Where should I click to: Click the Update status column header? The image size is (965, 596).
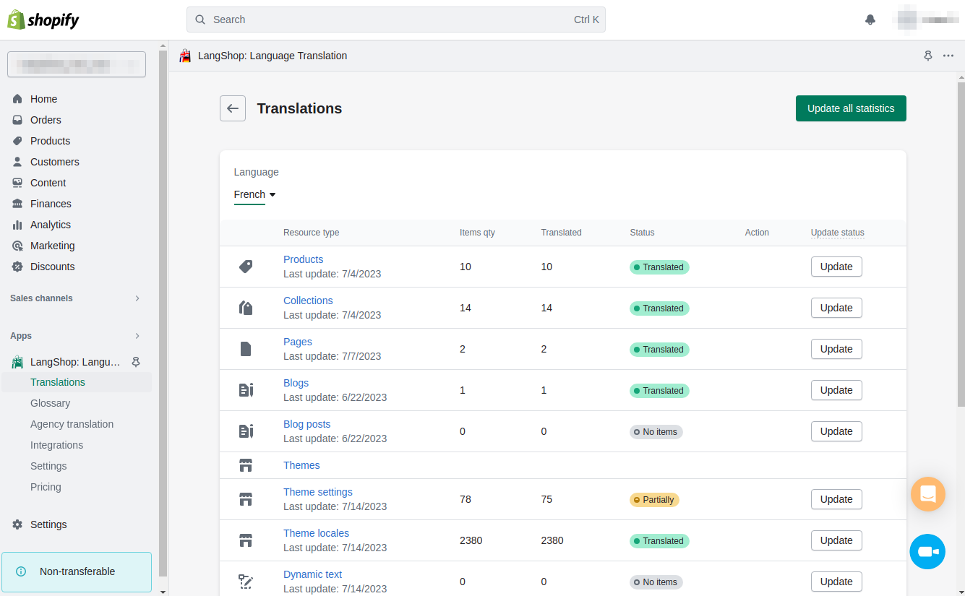click(837, 233)
